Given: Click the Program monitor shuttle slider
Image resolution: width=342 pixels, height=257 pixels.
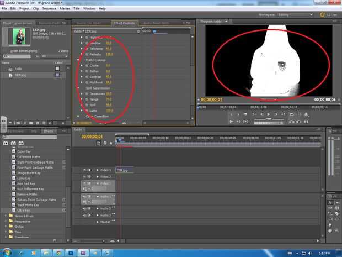Looking at the screenshot, I should (x=269, y=119).
